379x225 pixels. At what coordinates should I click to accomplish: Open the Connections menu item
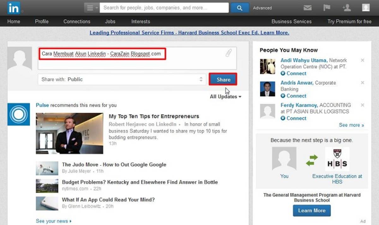[77, 22]
